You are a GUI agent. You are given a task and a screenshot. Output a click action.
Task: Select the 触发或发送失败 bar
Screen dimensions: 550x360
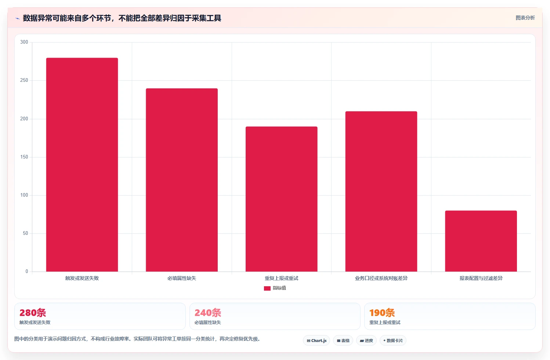(x=82, y=165)
